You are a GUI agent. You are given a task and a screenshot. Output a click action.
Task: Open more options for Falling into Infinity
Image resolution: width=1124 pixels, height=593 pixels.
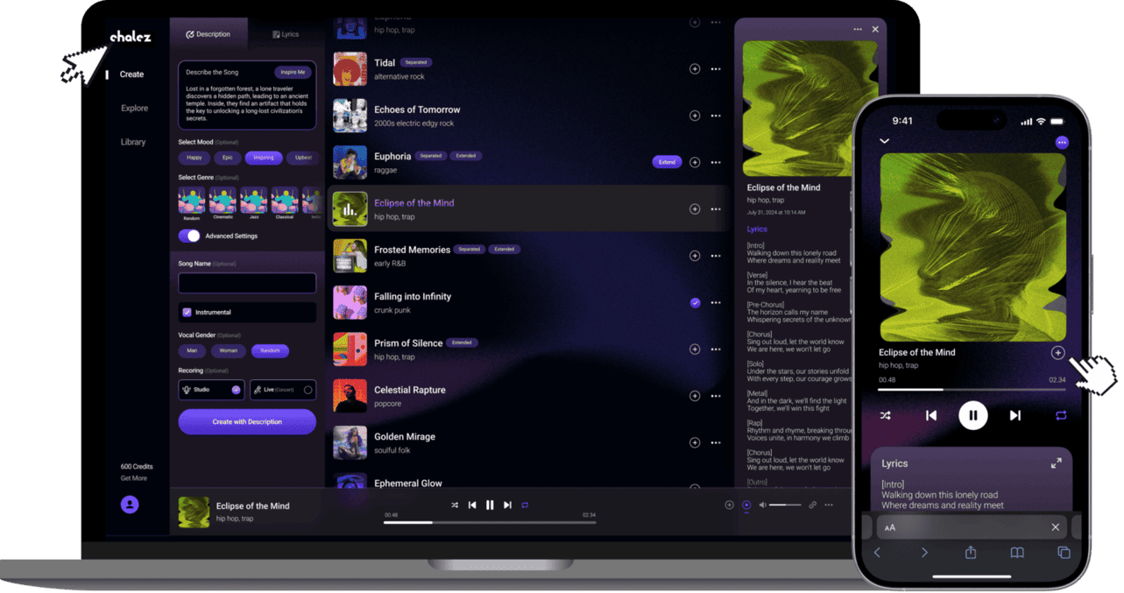click(x=716, y=303)
